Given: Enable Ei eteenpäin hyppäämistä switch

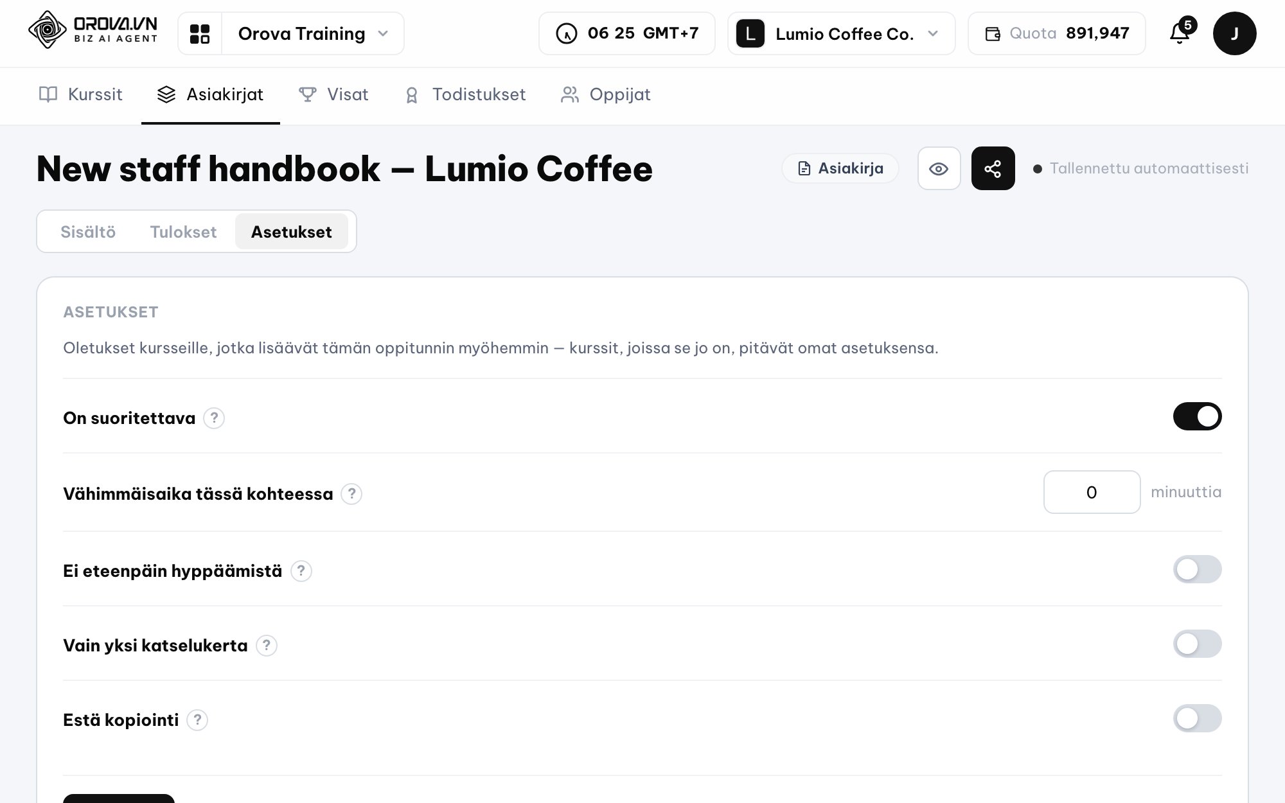Looking at the screenshot, I should [x=1197, y=569].
